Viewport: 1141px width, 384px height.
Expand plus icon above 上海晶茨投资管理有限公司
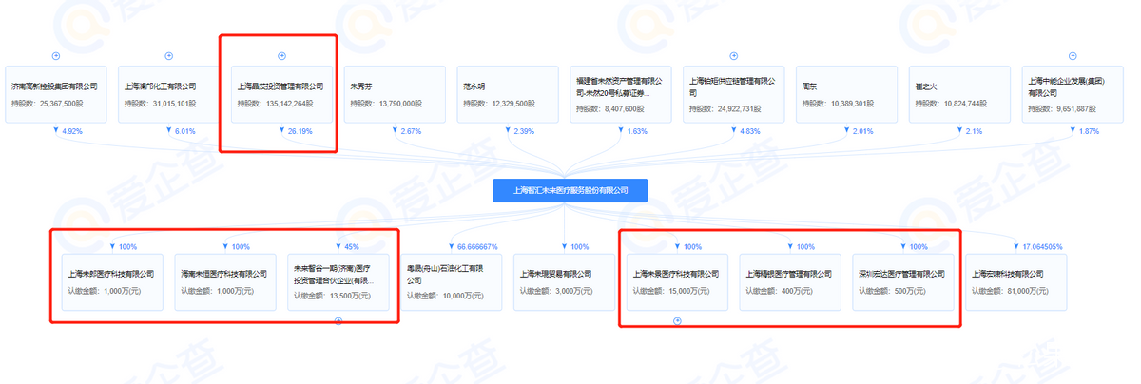(281, 56)
